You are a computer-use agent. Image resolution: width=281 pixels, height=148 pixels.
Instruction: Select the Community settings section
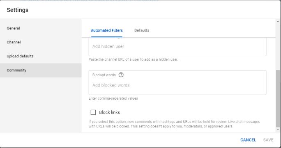coord(41,70)
